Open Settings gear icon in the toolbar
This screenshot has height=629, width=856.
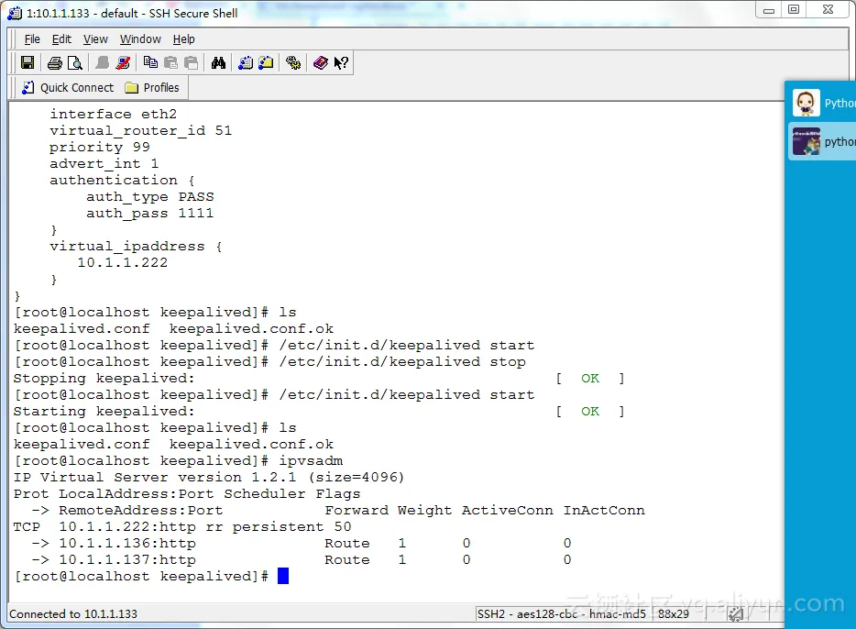293,63
